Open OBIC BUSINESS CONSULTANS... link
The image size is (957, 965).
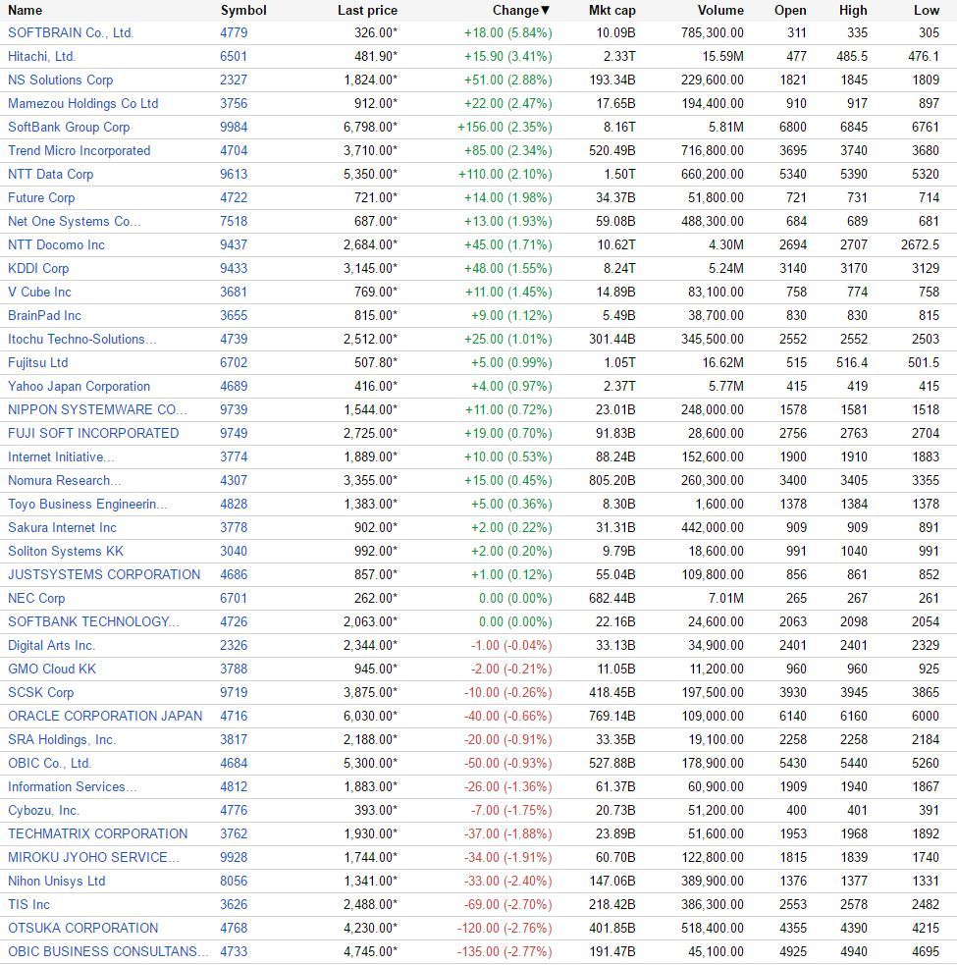coord(108,952)
